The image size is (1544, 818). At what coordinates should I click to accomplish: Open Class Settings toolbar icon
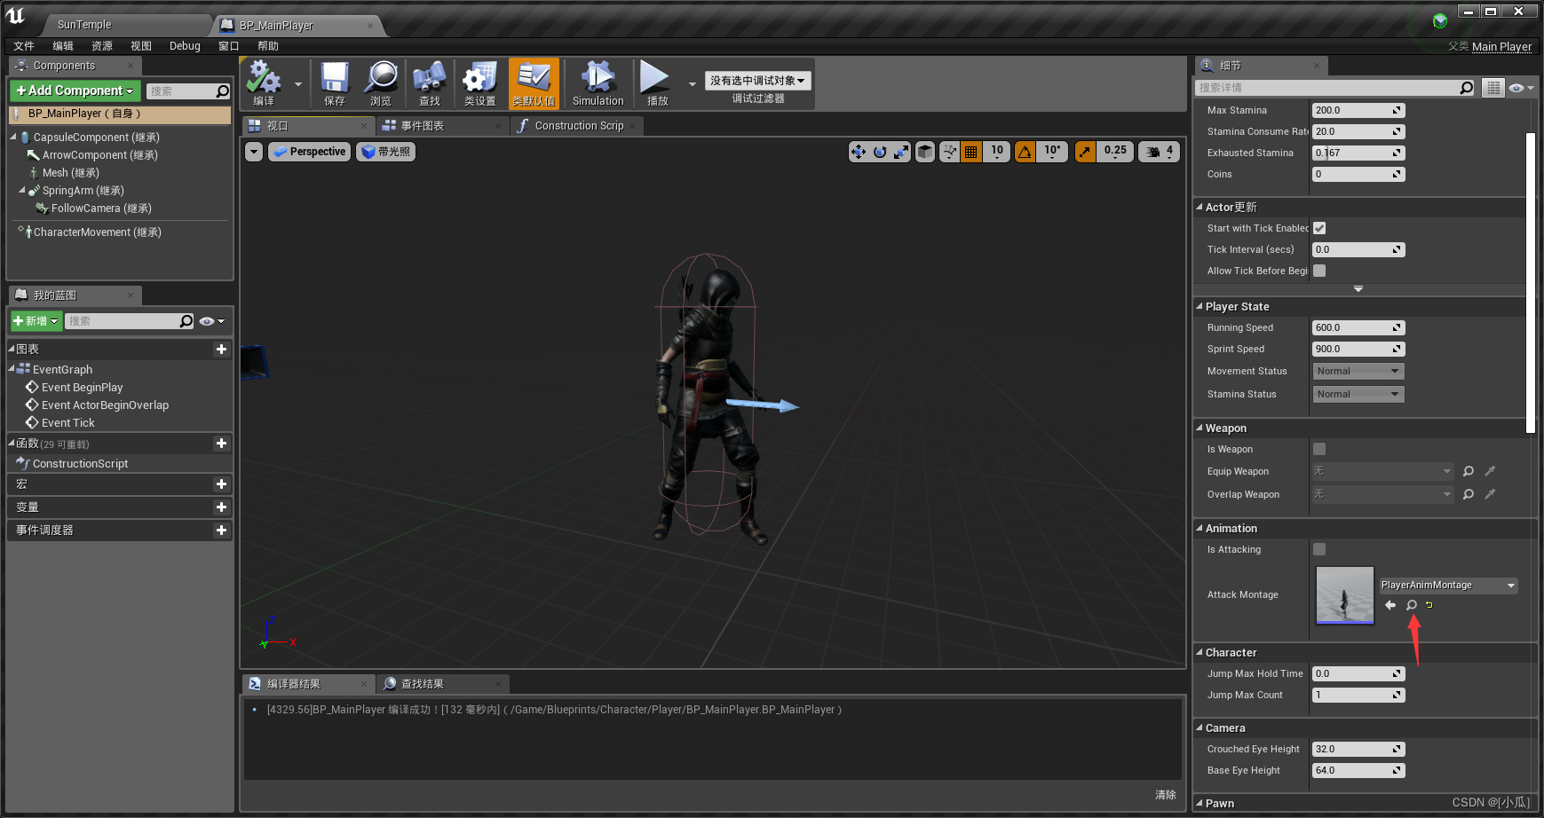click(480, 84)
